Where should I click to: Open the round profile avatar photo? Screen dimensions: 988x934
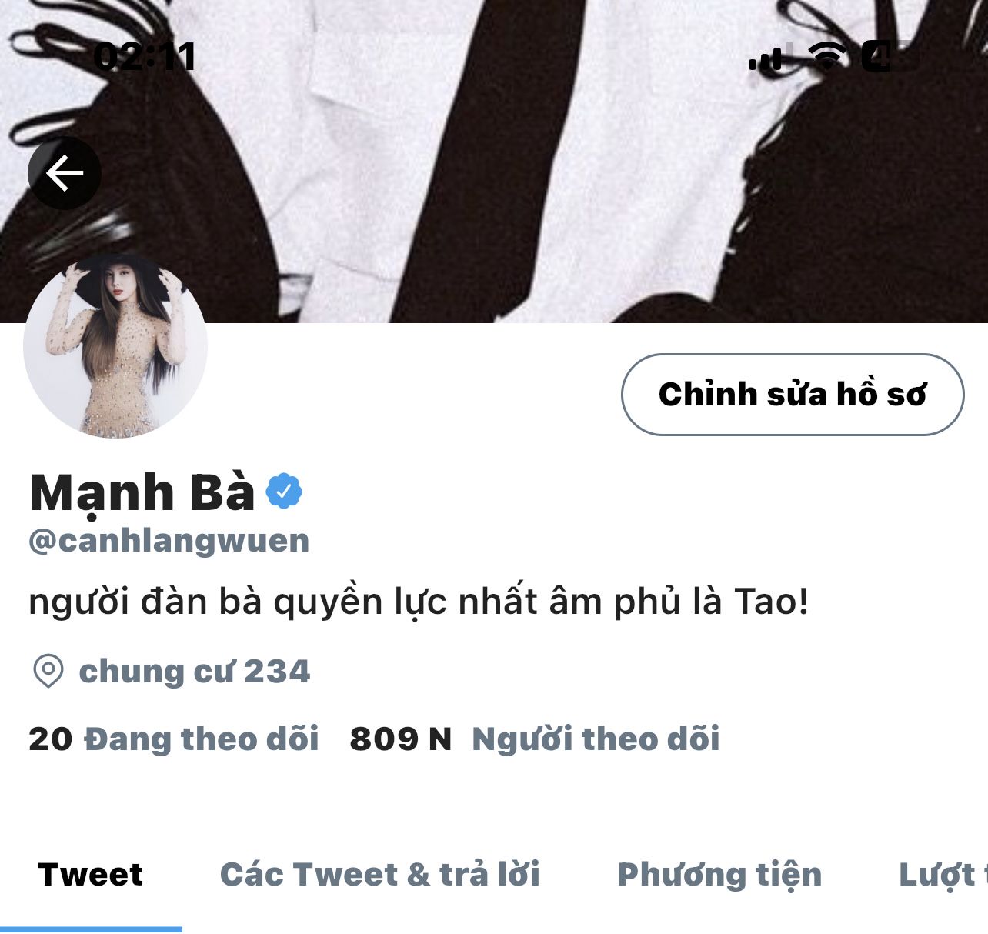click(115, 346)
